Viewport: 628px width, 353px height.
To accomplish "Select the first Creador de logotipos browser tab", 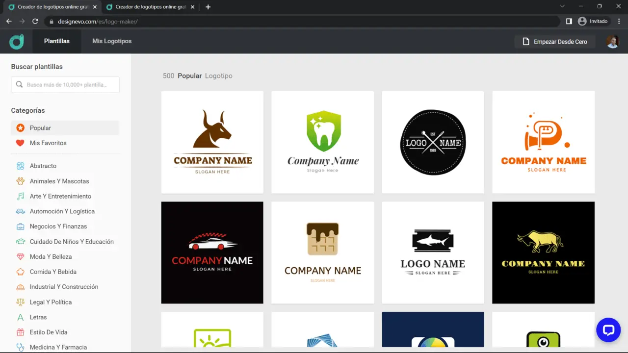I will [x=52, y=7].
